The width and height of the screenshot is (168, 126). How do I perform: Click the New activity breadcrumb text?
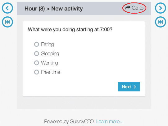[x=67, y=9]
